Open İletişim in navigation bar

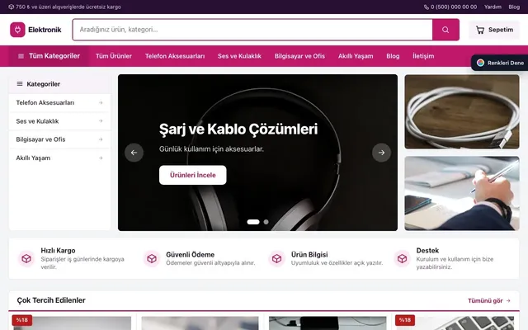tap(423, 56)
